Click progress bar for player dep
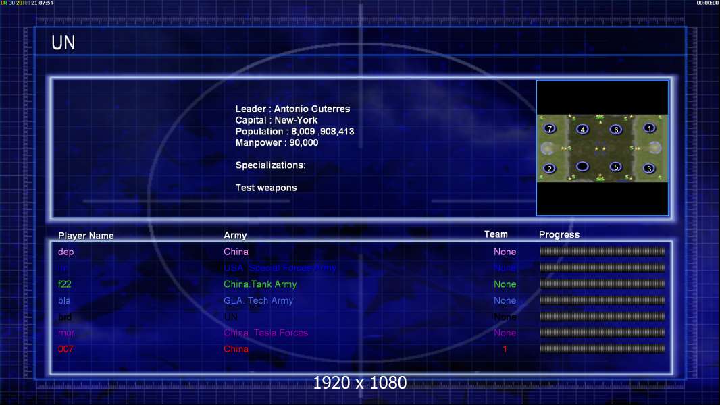 point(602,251)
